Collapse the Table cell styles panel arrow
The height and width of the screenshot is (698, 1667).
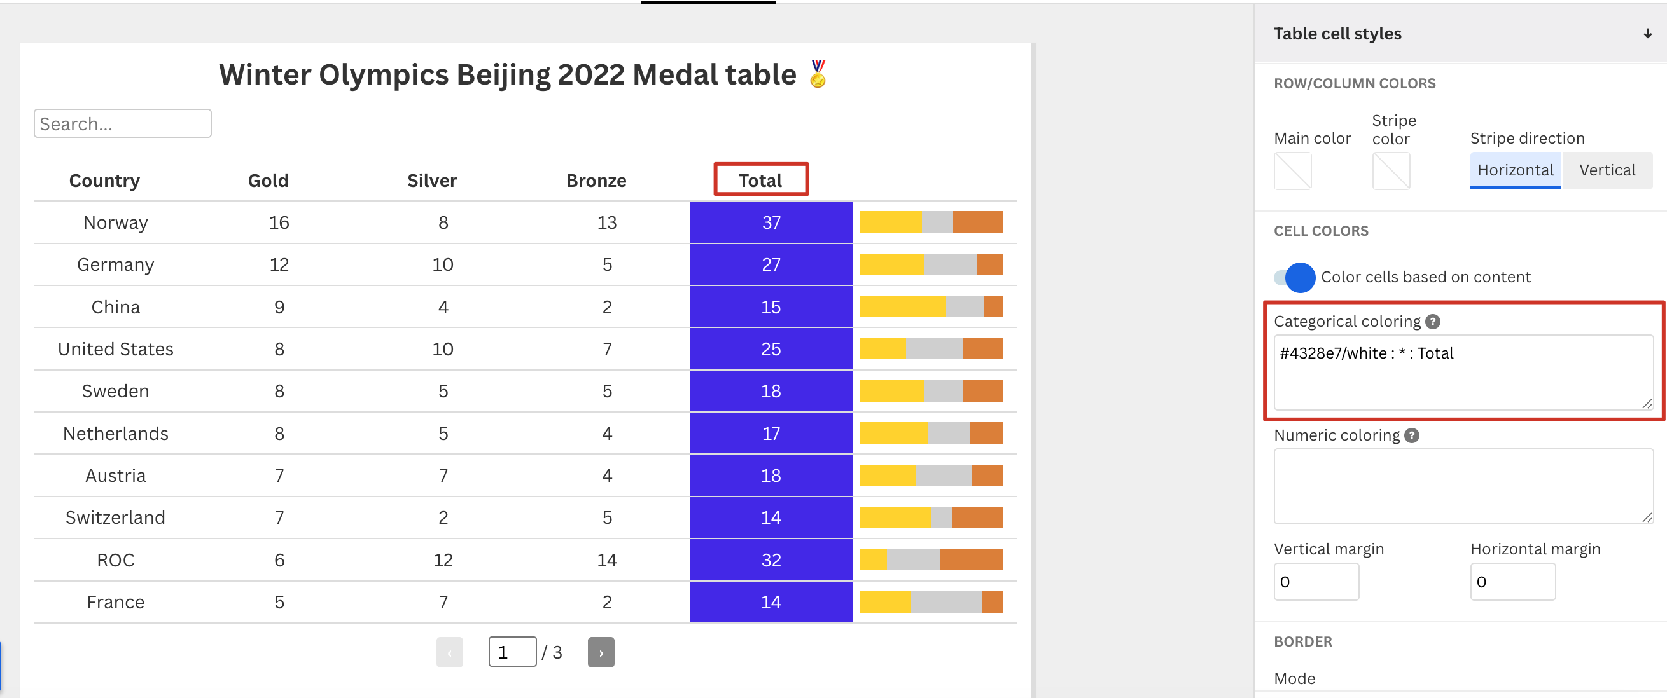(1647, 34)
